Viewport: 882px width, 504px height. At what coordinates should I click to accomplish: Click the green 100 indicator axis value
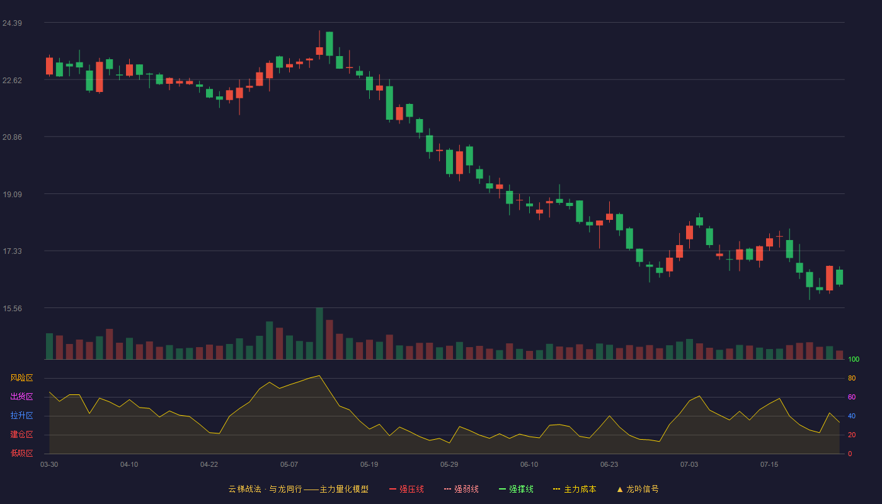tap(854, 359)
